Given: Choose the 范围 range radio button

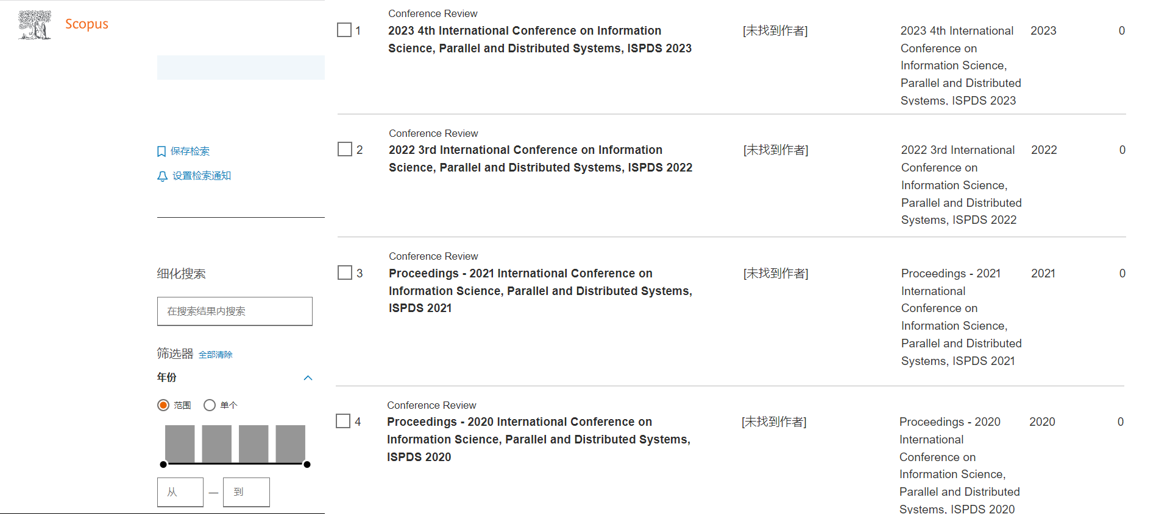Looking at the screenshot, I should click(163, 405).
